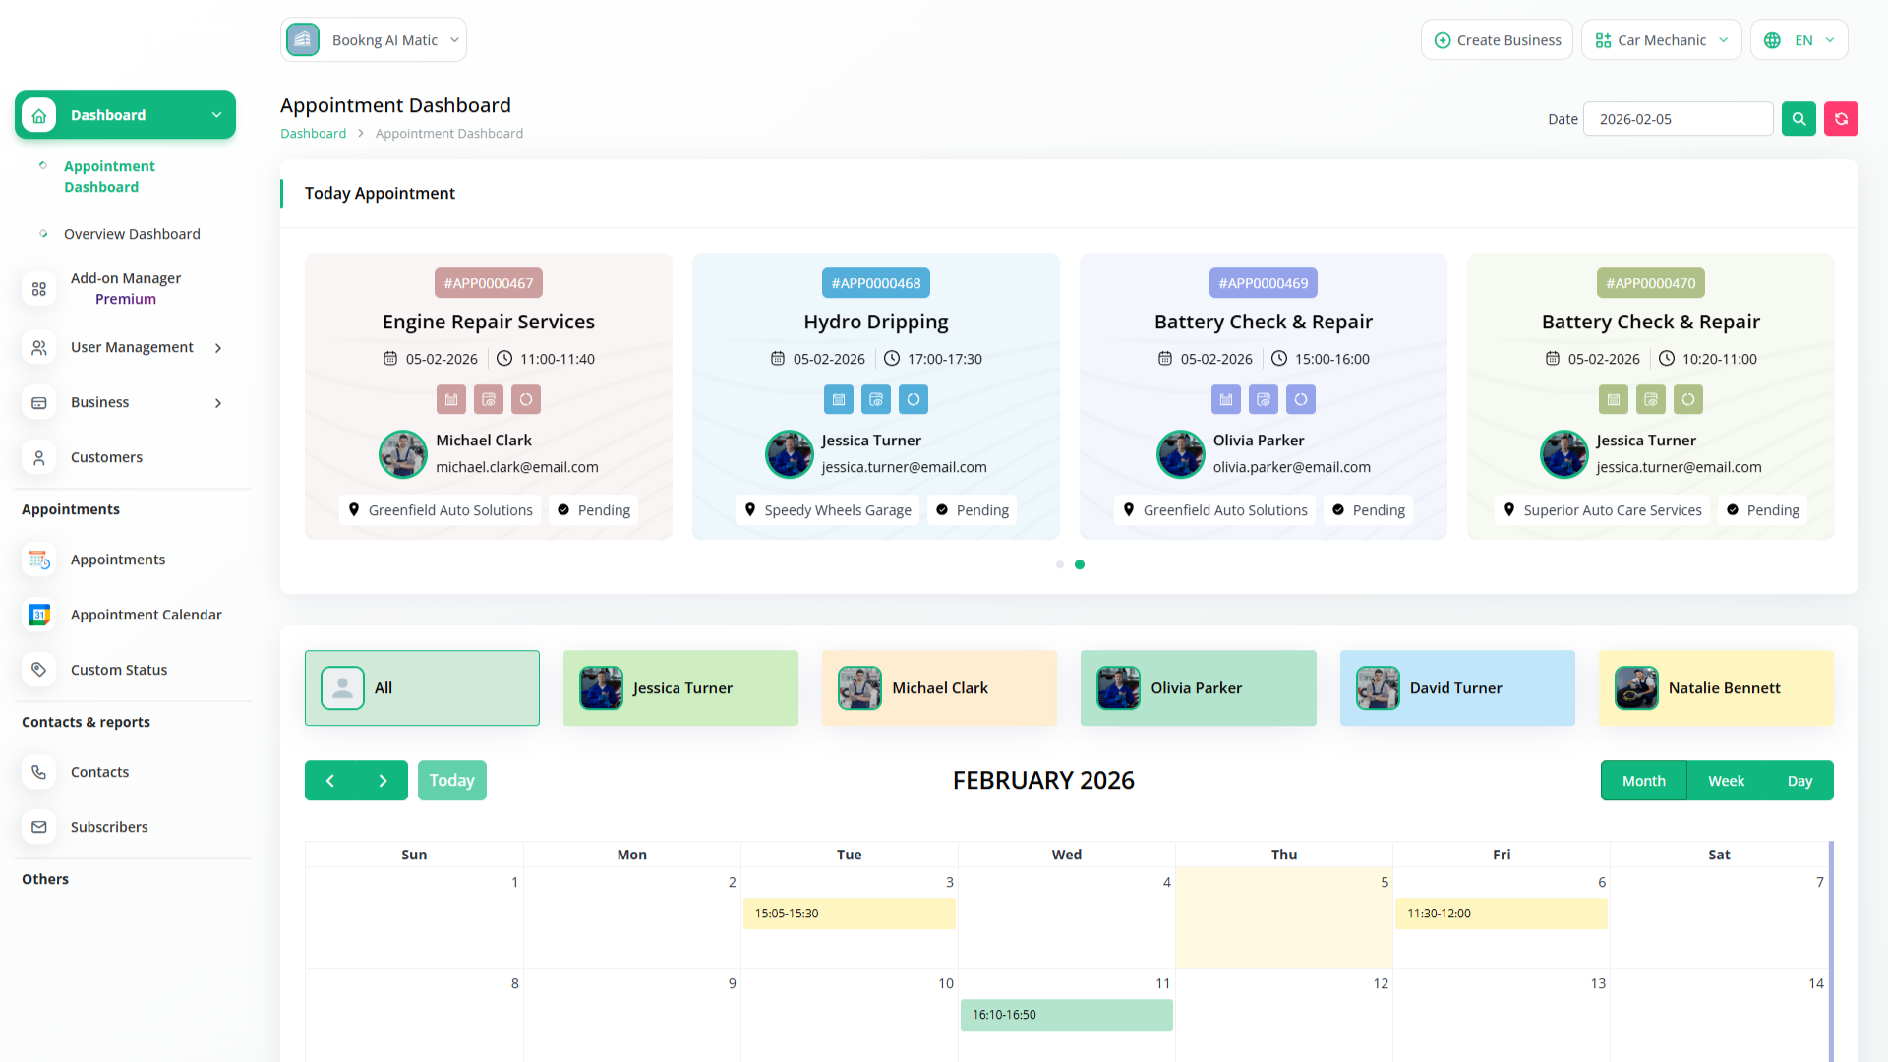Image resolution: width=1888 pixels, height=1062 pixels.
Task: Filter the calendar by Natalie Bennett
Action: [1715, 688]
